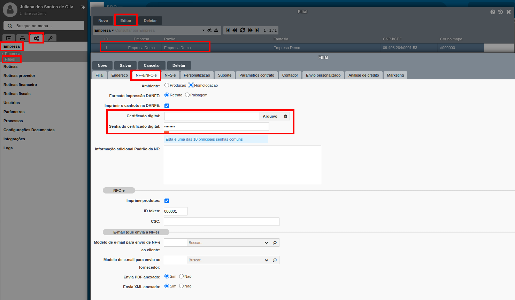The image size is (515, 300).
Task: Go to next page of records
Action: pyautogui.click(x=250, y=30)
